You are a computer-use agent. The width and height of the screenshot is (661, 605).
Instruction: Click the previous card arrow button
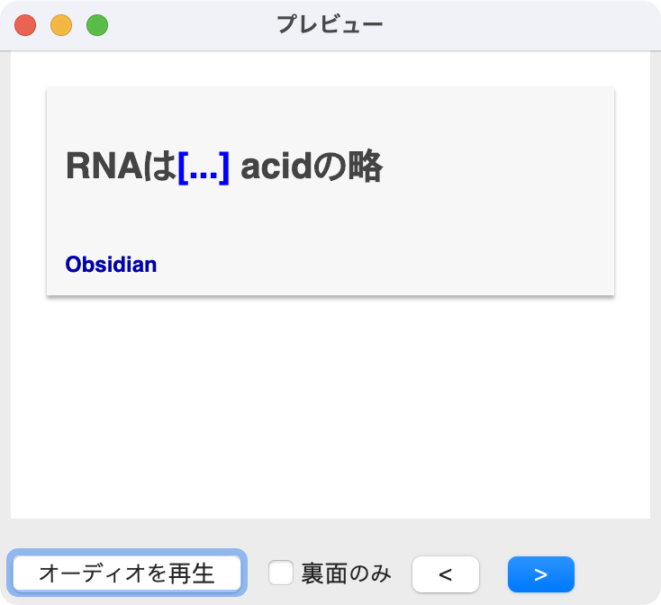[x=445, y=574]
